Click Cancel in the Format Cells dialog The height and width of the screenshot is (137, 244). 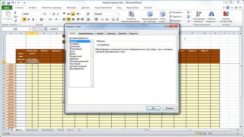tap(169, 108)
